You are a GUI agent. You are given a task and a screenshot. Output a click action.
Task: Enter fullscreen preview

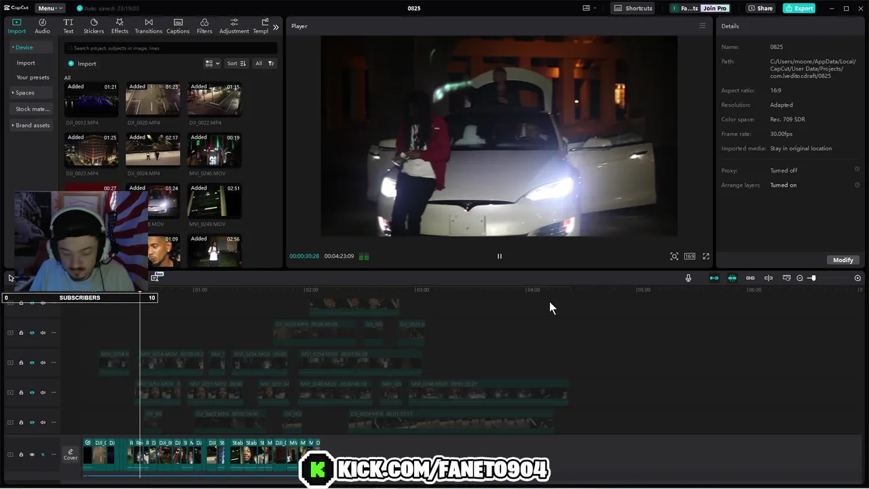tap(706, 256)
